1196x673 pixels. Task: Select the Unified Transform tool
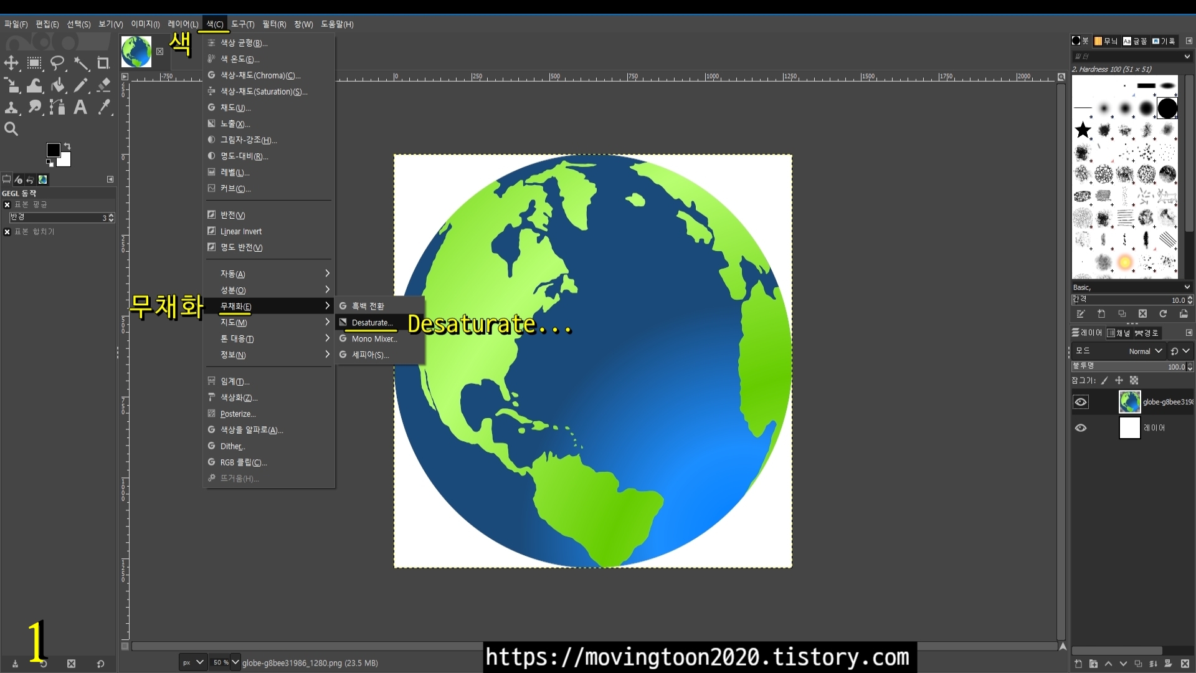(11, 85)
